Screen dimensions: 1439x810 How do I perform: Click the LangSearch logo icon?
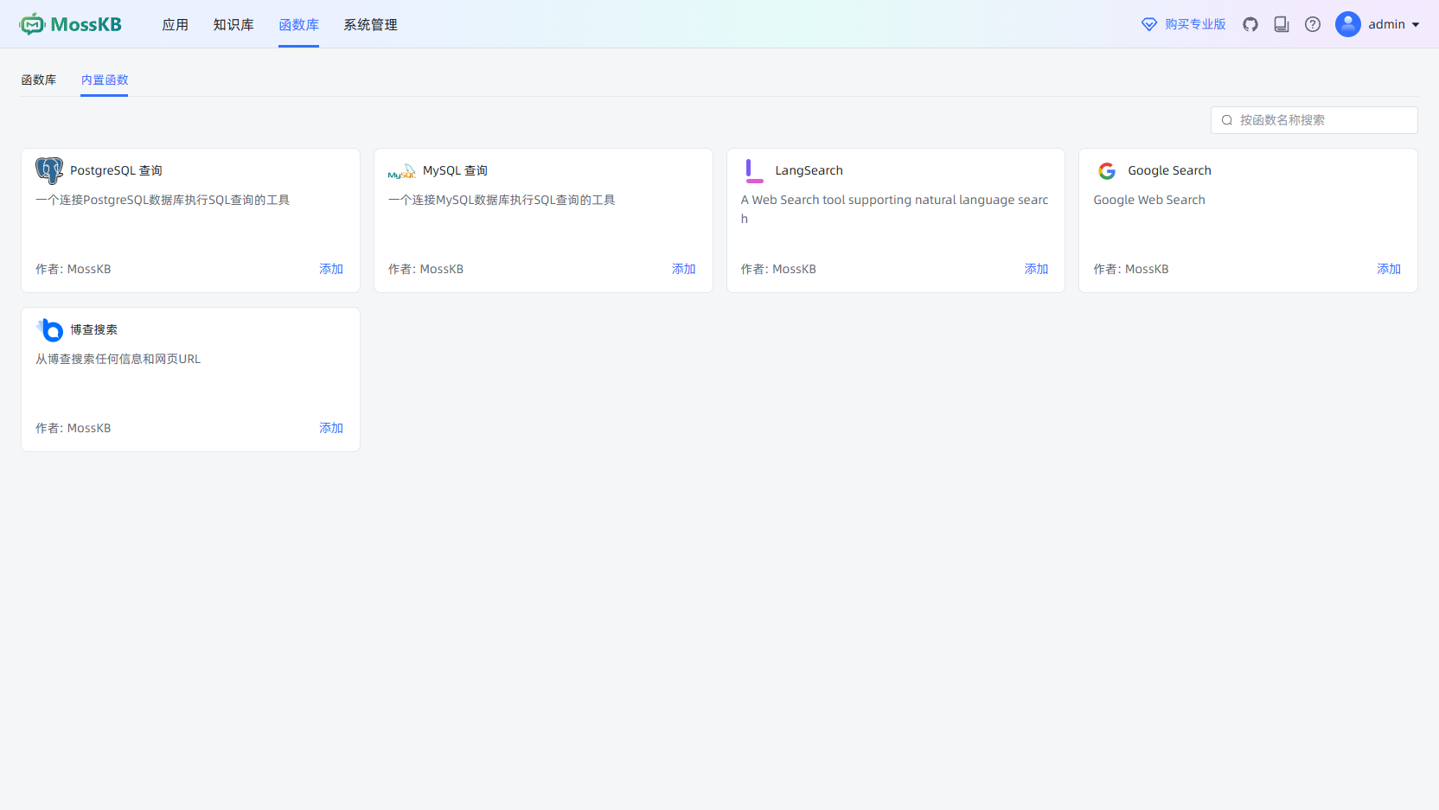[x=755, y=171]
